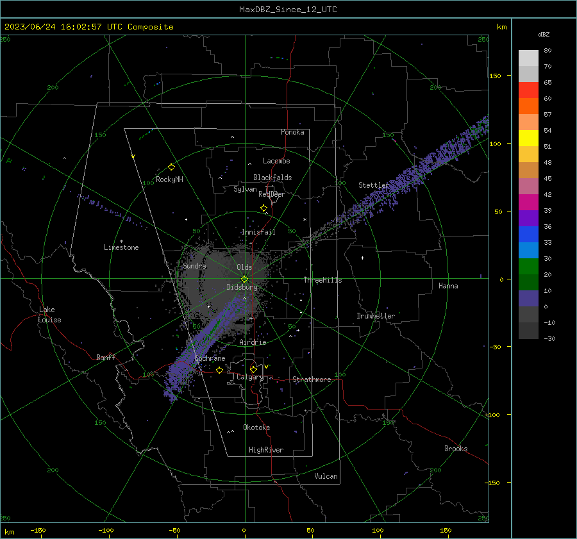Click the Innisfail town label
The width and height of the screenshot is (577, 539).
point(258,232)
